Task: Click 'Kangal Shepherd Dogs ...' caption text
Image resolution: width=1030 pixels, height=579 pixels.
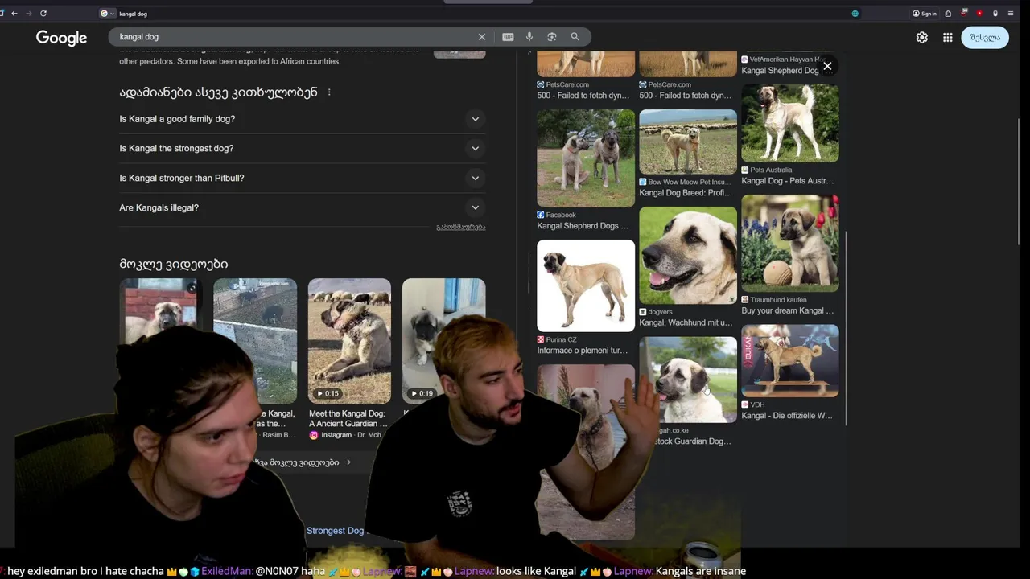Action: pos(583,226)
